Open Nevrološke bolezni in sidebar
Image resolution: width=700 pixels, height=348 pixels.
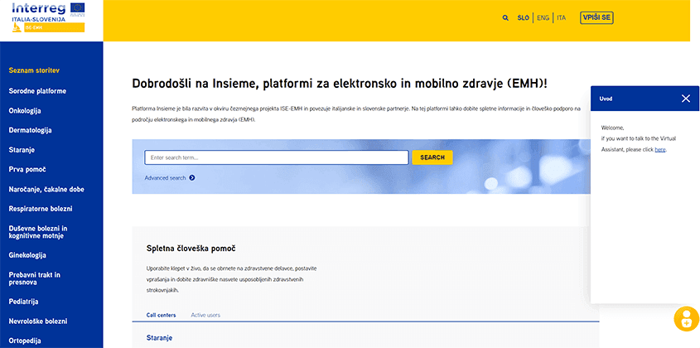[38, 321]
